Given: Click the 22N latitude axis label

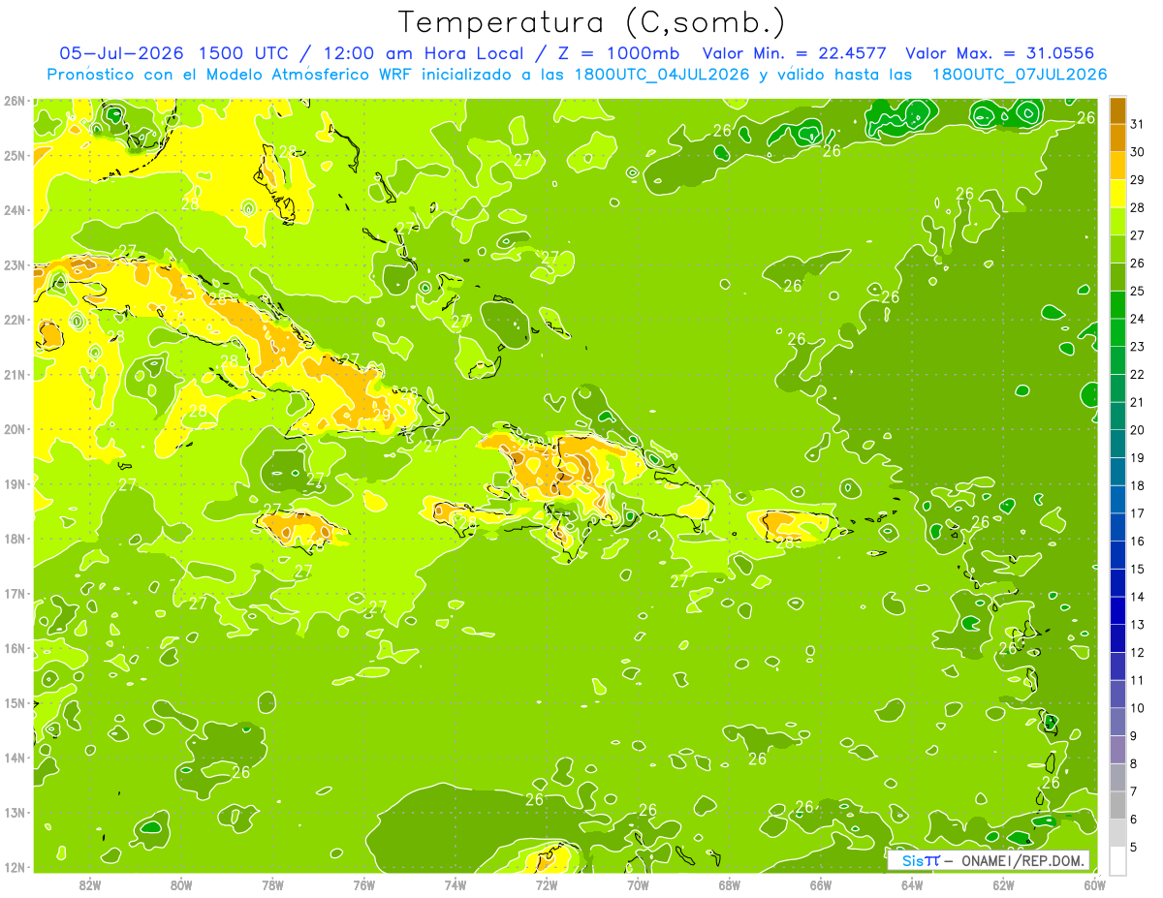Looking at the screenshot, I should pos(15,320).
